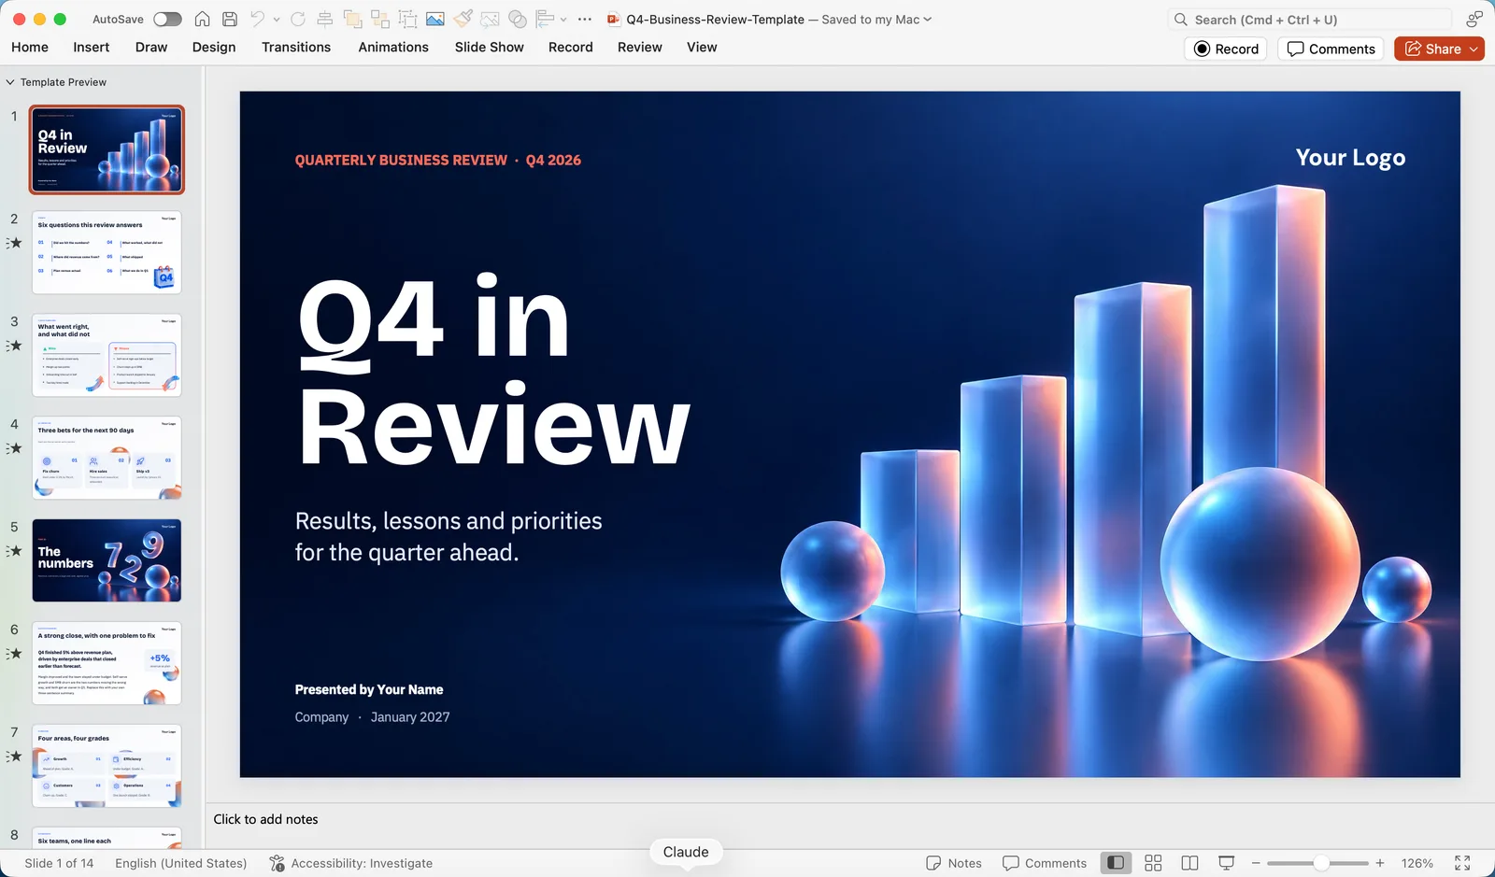Click the Undo arrow icon
Screen dimensions: 1495x877
click(257, 19)
